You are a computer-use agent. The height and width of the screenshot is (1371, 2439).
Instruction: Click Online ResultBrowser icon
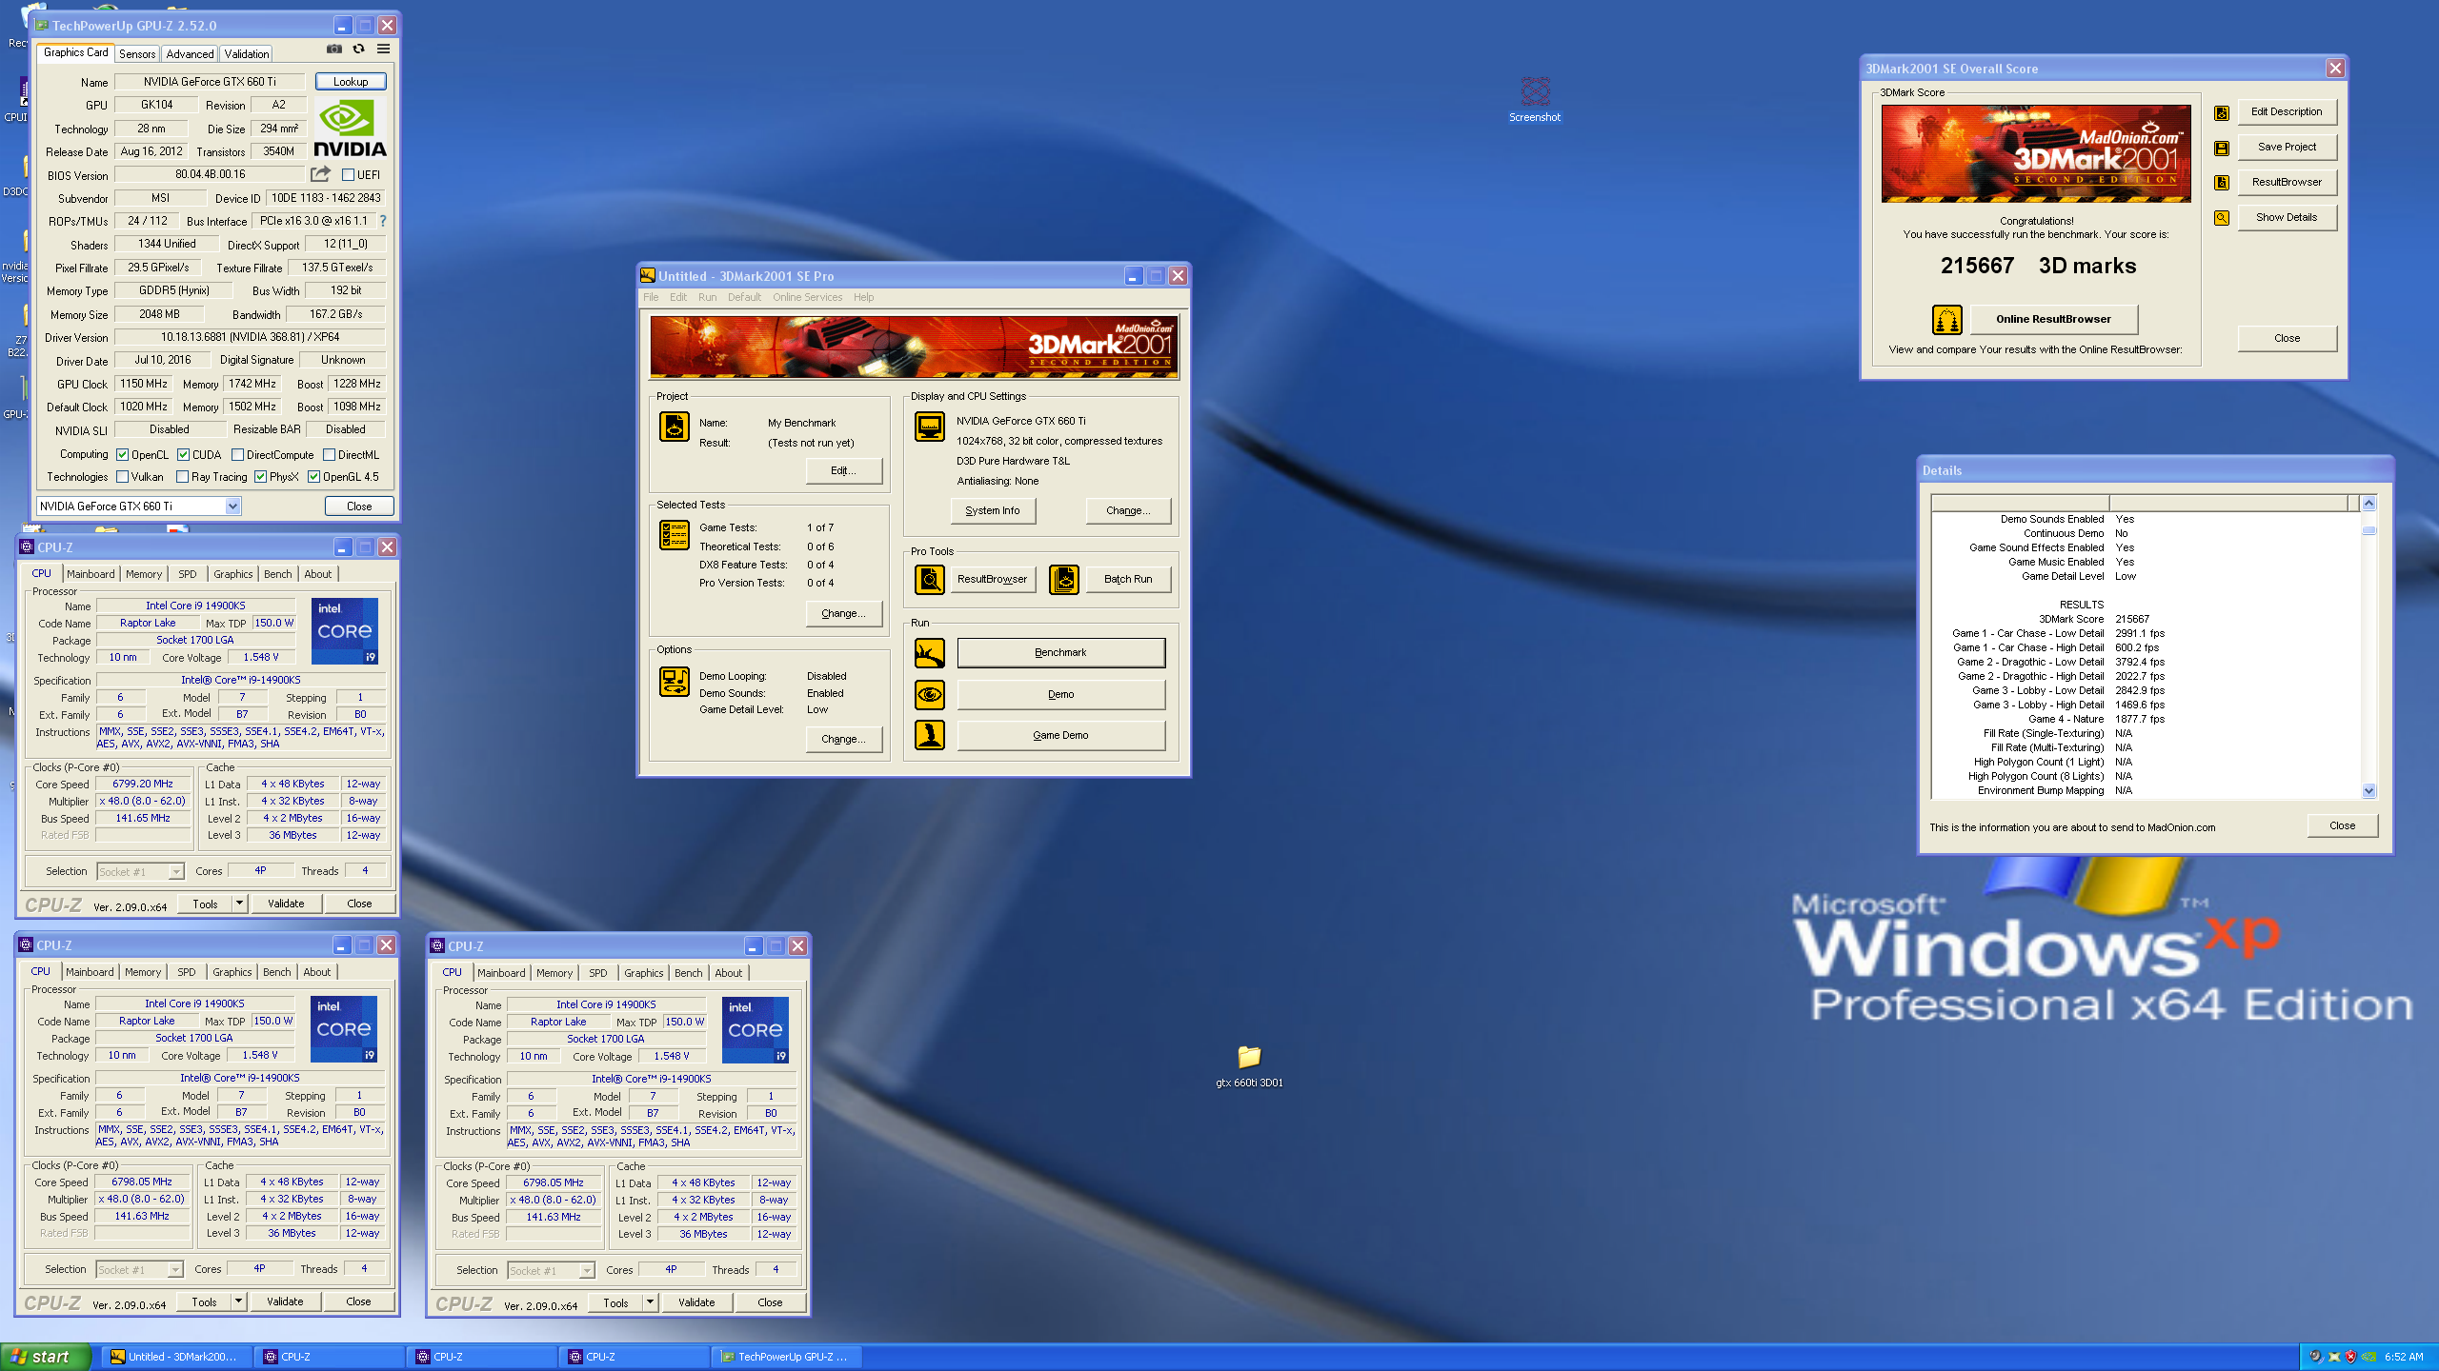click(x=1947, y=319)
